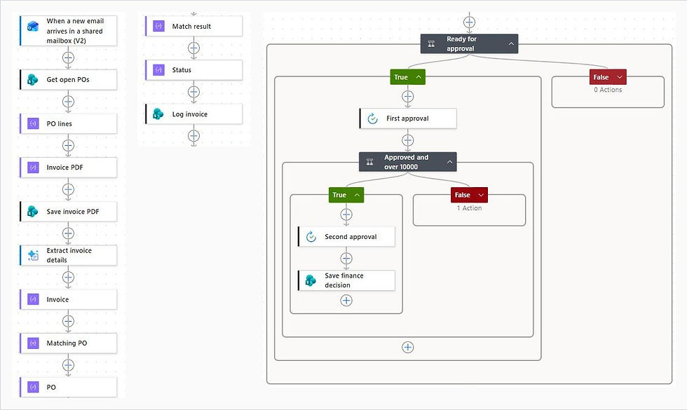Click the "1 Action" label
Viewport: 687px width, 410px height.
pos(469,208)
